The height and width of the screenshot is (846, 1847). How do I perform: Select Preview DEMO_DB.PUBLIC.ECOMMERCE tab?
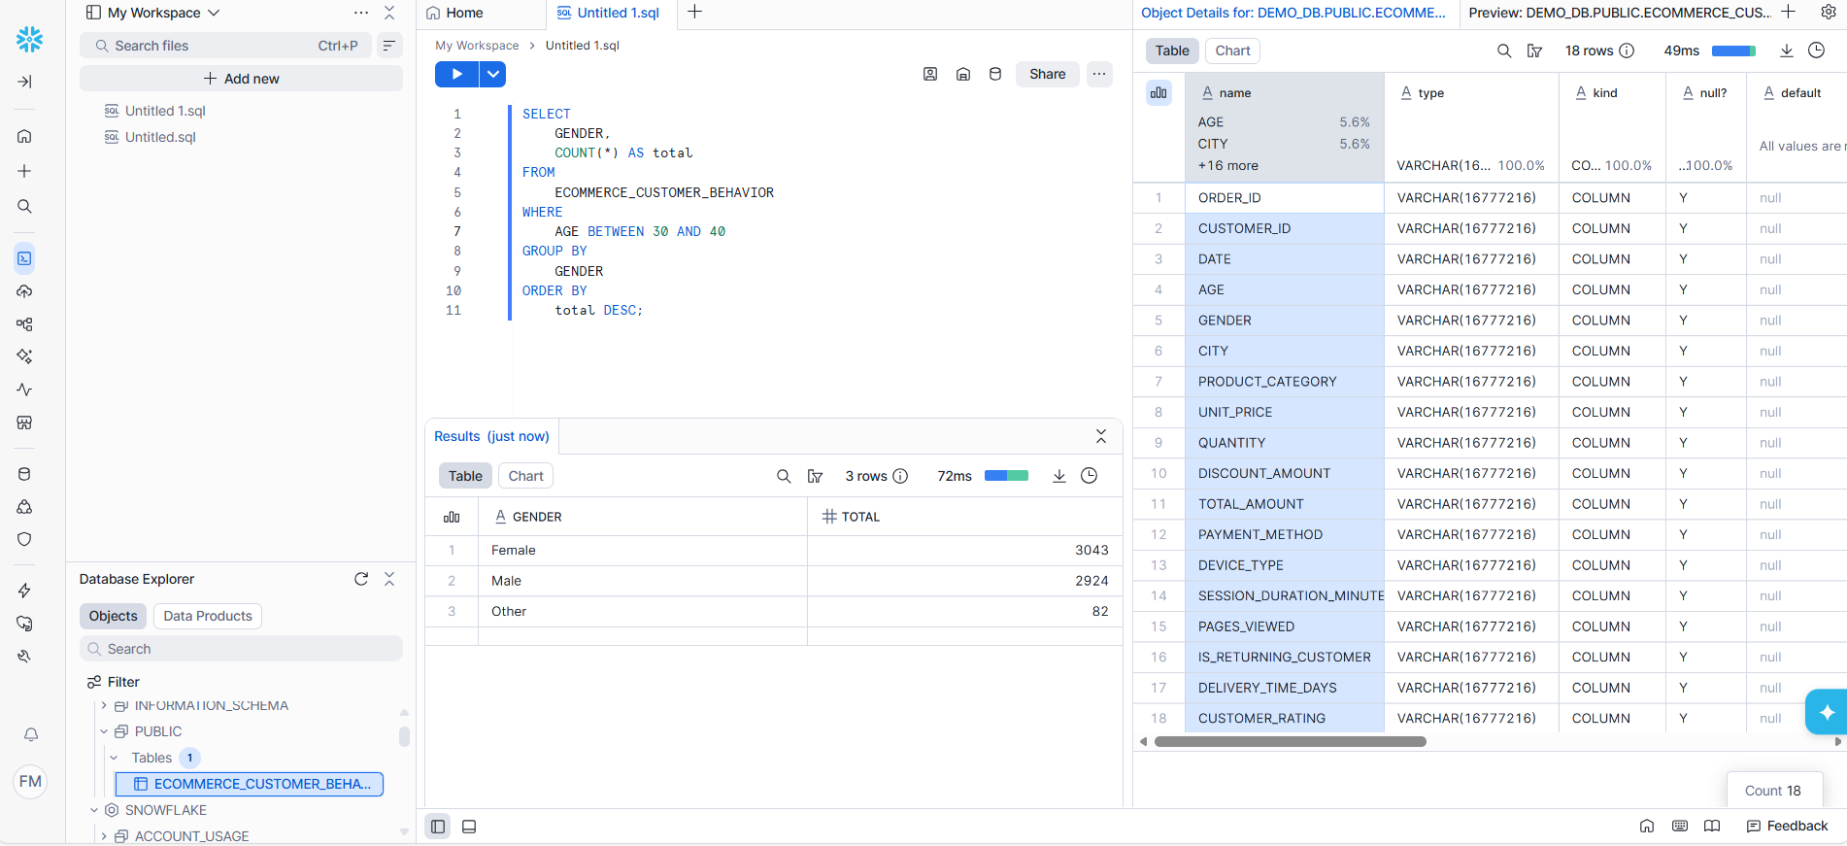pyautogui.click(x=1619, y=13)
